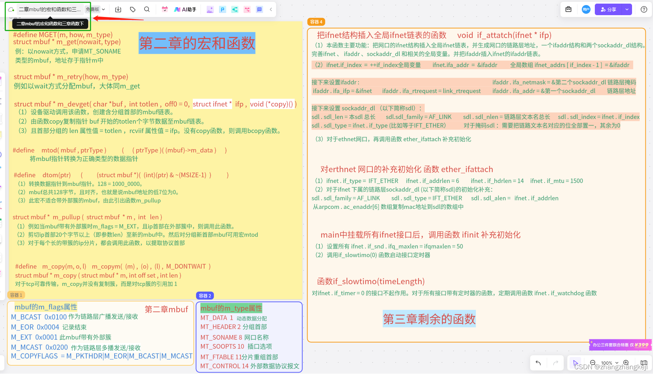Select the 容器 1 label tag
This screenshot has height=374, width=653.
16,295
